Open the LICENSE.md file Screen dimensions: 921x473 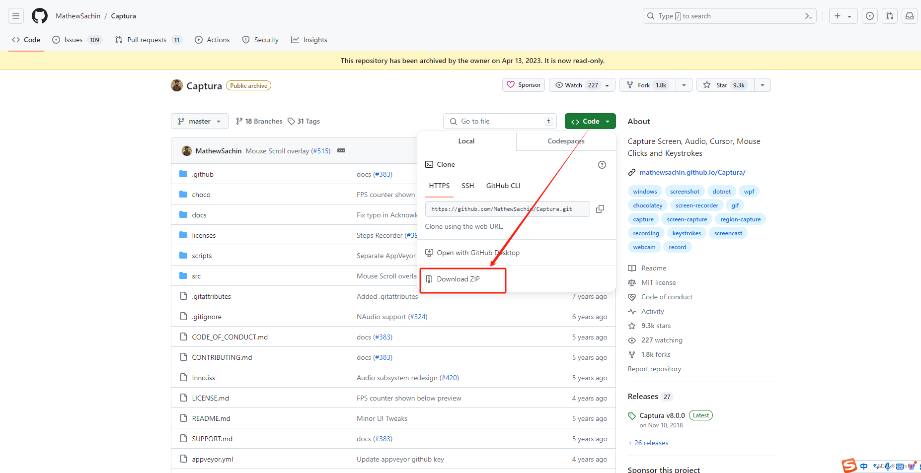[x=211, y=398]
